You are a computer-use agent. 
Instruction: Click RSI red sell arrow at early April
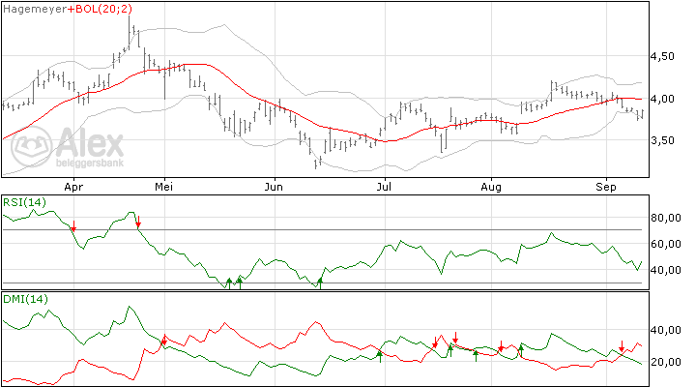point(73,226)
